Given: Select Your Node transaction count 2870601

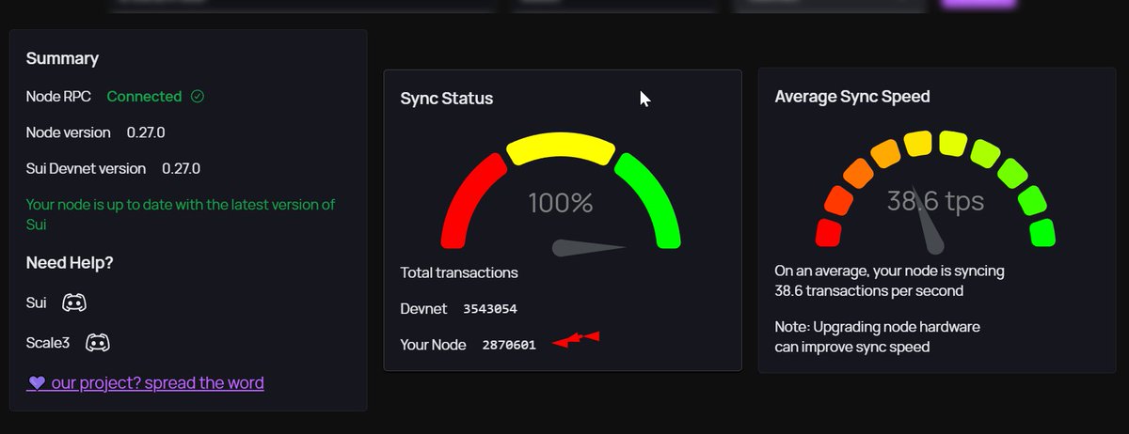Looking at the screenshot, I should 509,345.
